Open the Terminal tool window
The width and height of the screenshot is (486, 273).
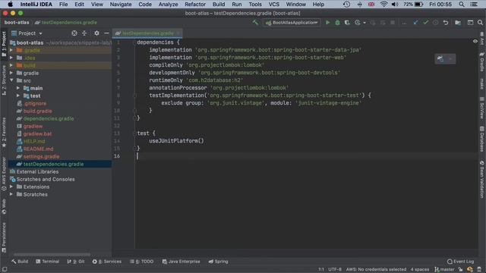pyautogui.click(x=47, y=262)
